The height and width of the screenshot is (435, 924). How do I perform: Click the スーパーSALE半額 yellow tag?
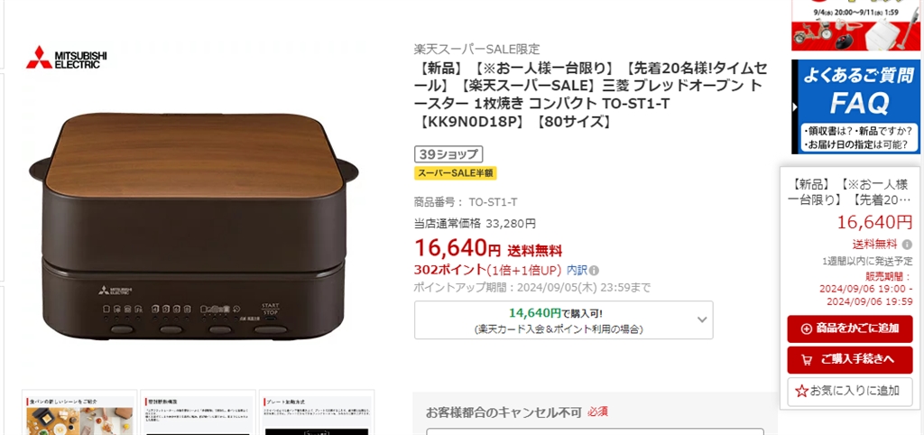(x=456, y=173)
